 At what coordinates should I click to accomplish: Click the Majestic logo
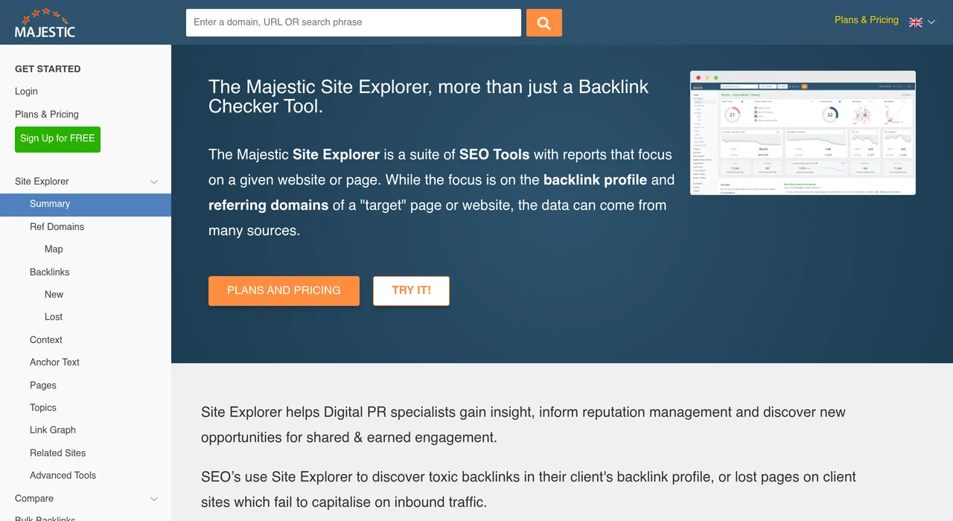(45, 23)
